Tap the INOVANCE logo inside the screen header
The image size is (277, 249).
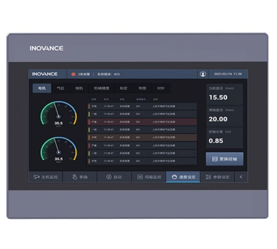(45, 74)
